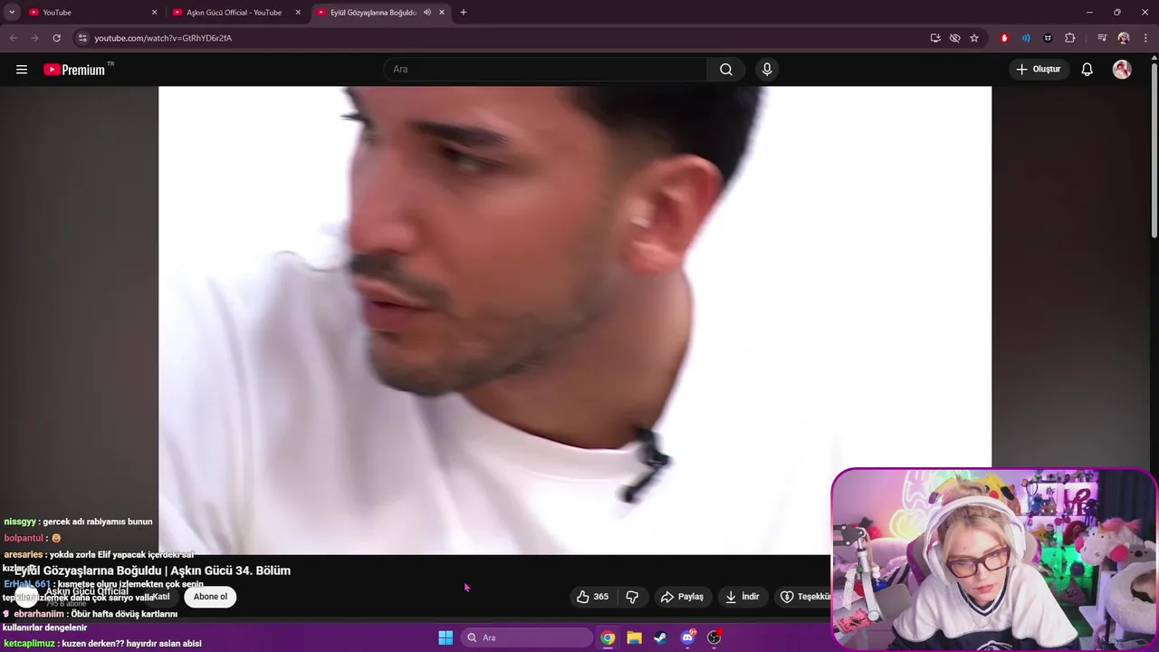Go forward with browser forward arrow

pyautogui.click(x=34, y=38)
